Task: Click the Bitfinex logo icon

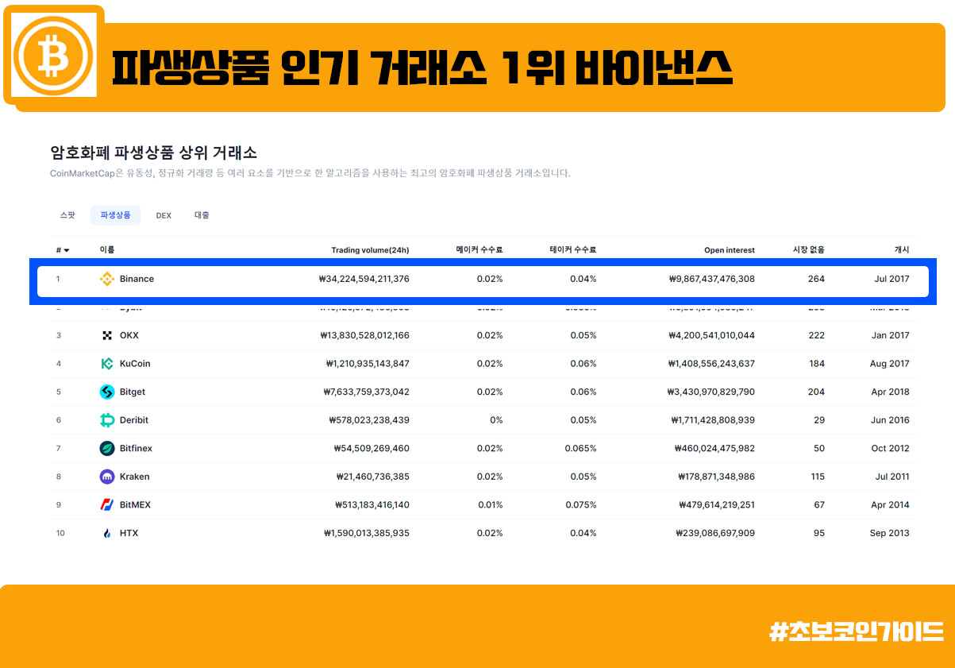Action: tap(107, 448)
